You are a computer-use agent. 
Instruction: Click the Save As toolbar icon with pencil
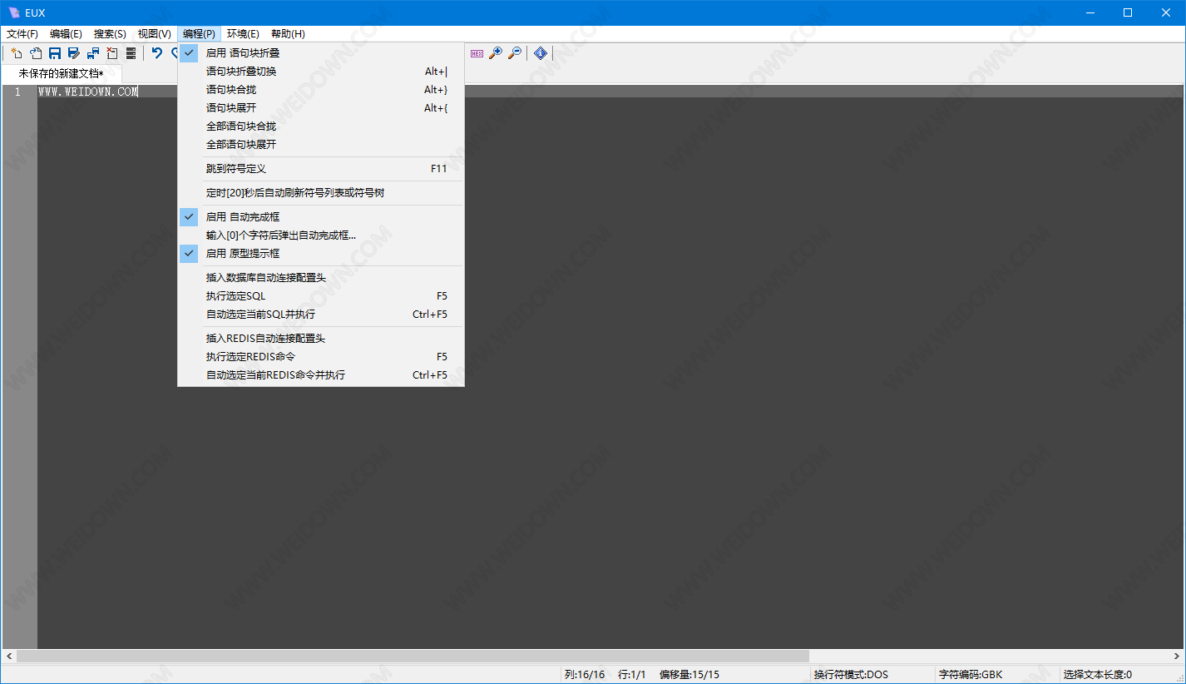(74, 53)
